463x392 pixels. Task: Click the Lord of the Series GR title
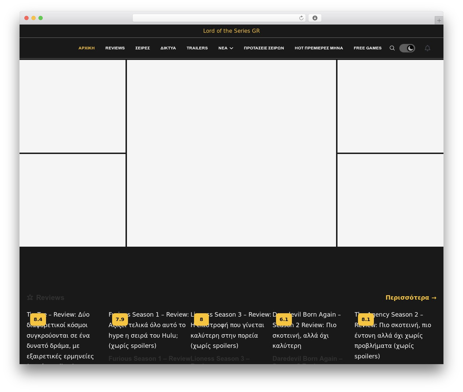pyautogui.click(x=231, y=31)
